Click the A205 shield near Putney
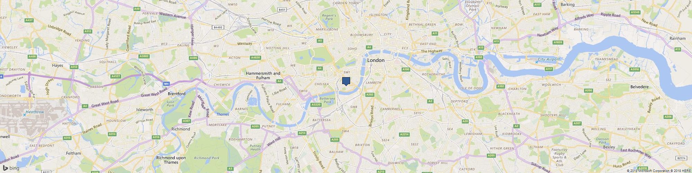The height and width of the screenshot is (173, 692). 255,126
